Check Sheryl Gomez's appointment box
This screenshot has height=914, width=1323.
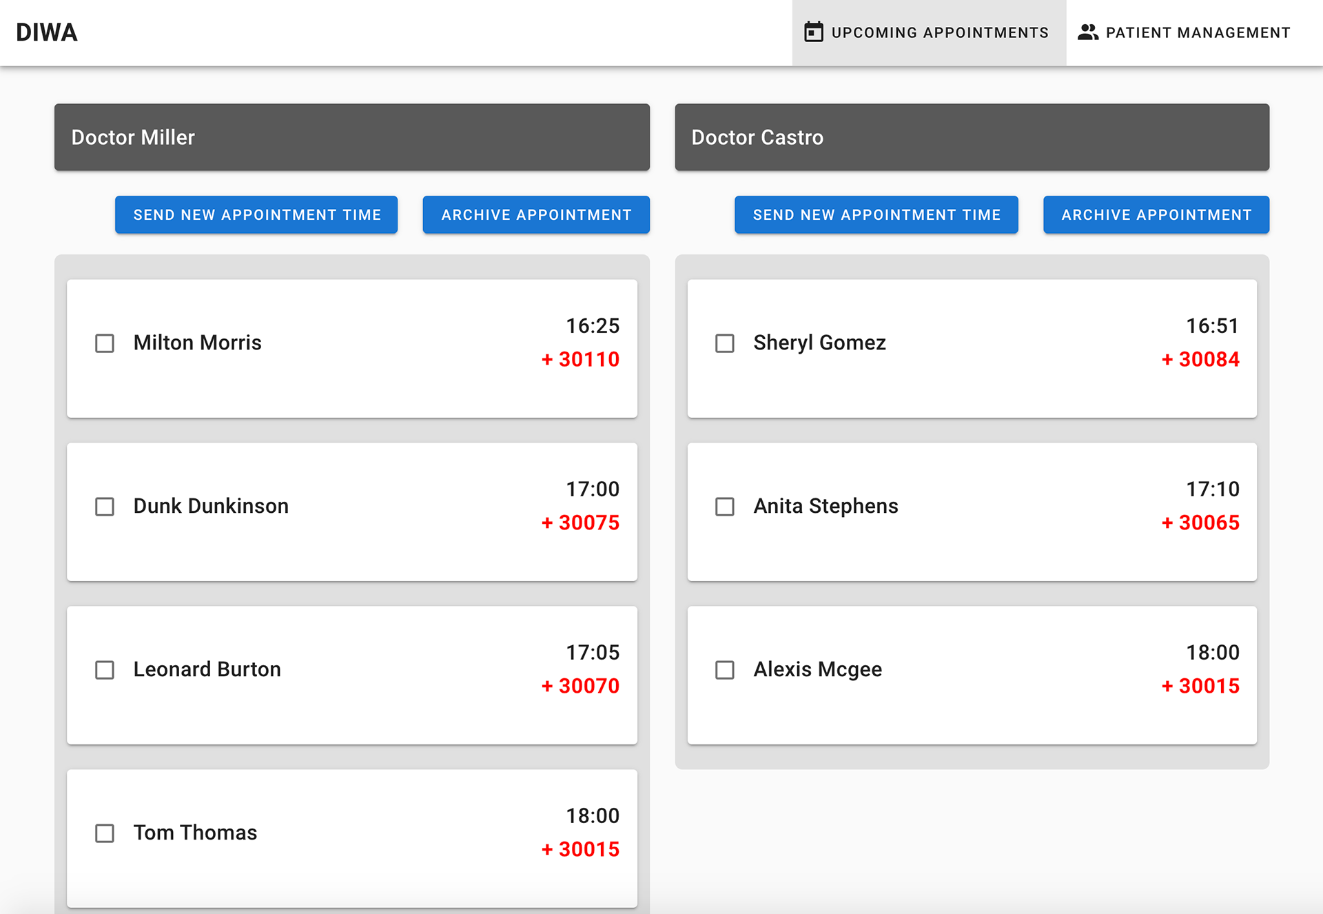coord(725,343)
